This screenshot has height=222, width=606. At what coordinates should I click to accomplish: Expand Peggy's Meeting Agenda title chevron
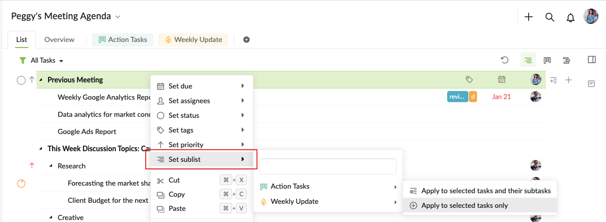[x=118, y=17]
